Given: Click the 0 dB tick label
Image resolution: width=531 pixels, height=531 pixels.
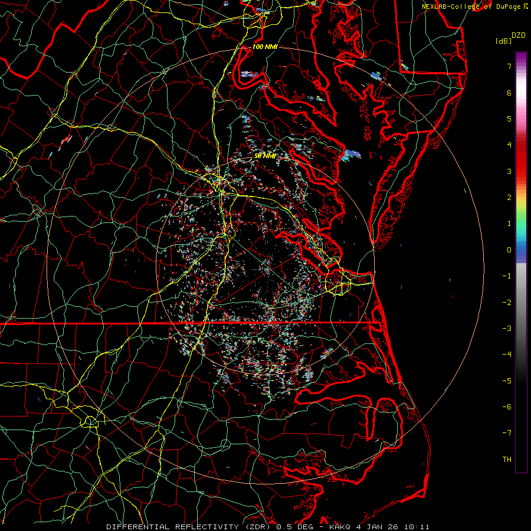Looking at the screenshot, I should (x=509, y=250).
